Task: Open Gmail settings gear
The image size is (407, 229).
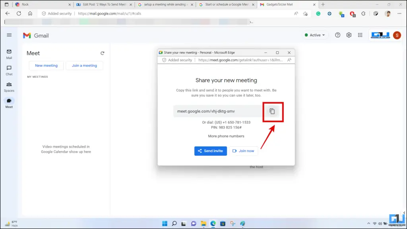Action: click(x=349, y=35)
